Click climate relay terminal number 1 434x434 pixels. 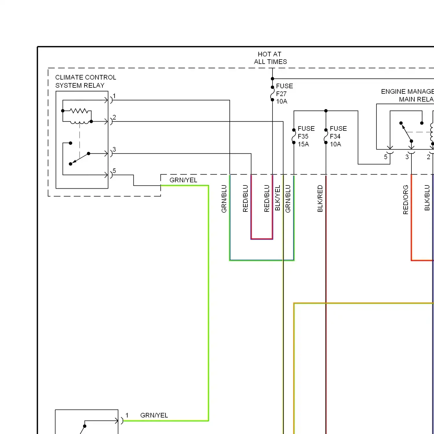[114, 96]
